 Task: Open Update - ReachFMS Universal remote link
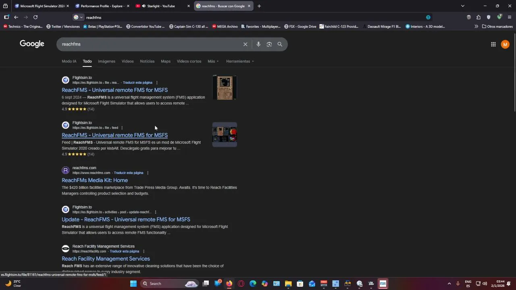[x=126, y=220]
